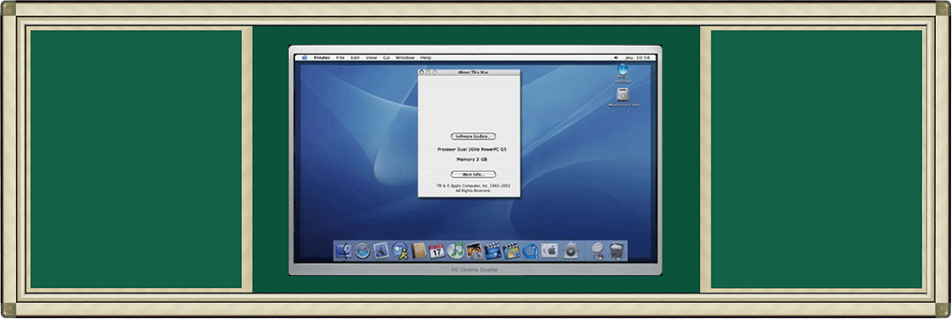Launch iChat from the Dock
The width and height of the screenshot is (952, 319).
400,250
